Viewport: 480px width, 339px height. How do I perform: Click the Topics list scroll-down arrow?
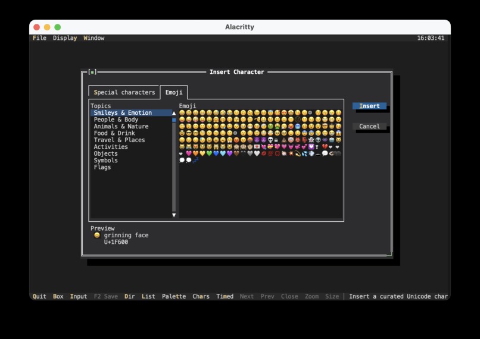[x=174, y=215]
